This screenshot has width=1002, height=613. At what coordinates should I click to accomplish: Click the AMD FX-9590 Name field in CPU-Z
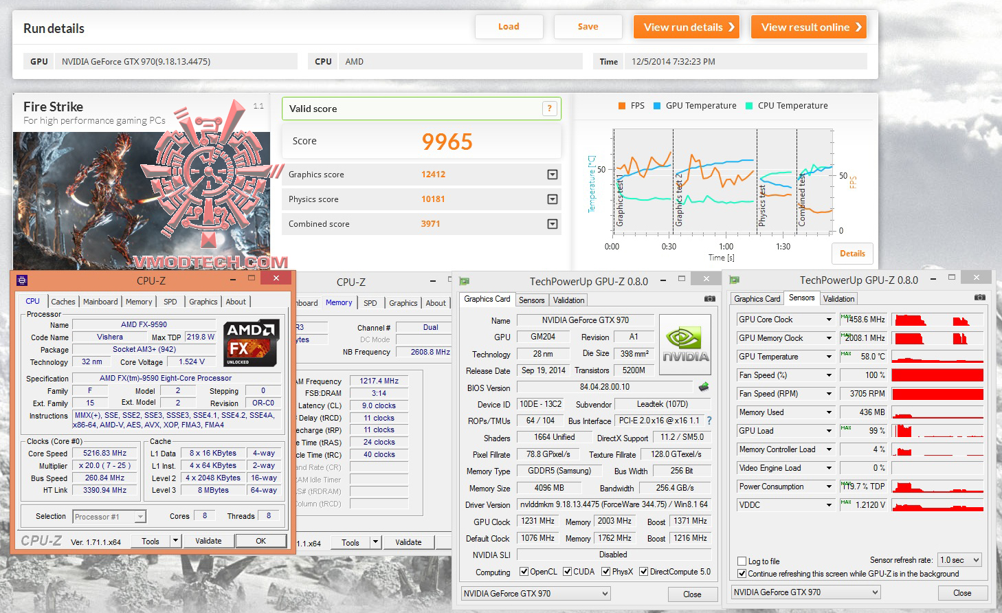click(x=144, y=324)
